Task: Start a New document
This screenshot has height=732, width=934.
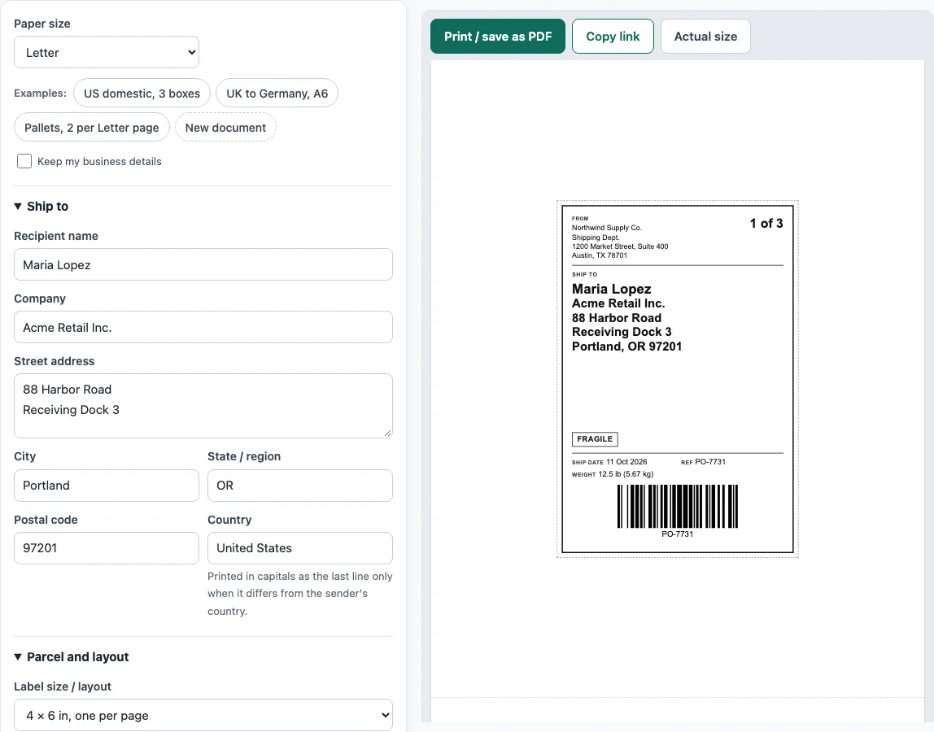Action: 225,128
